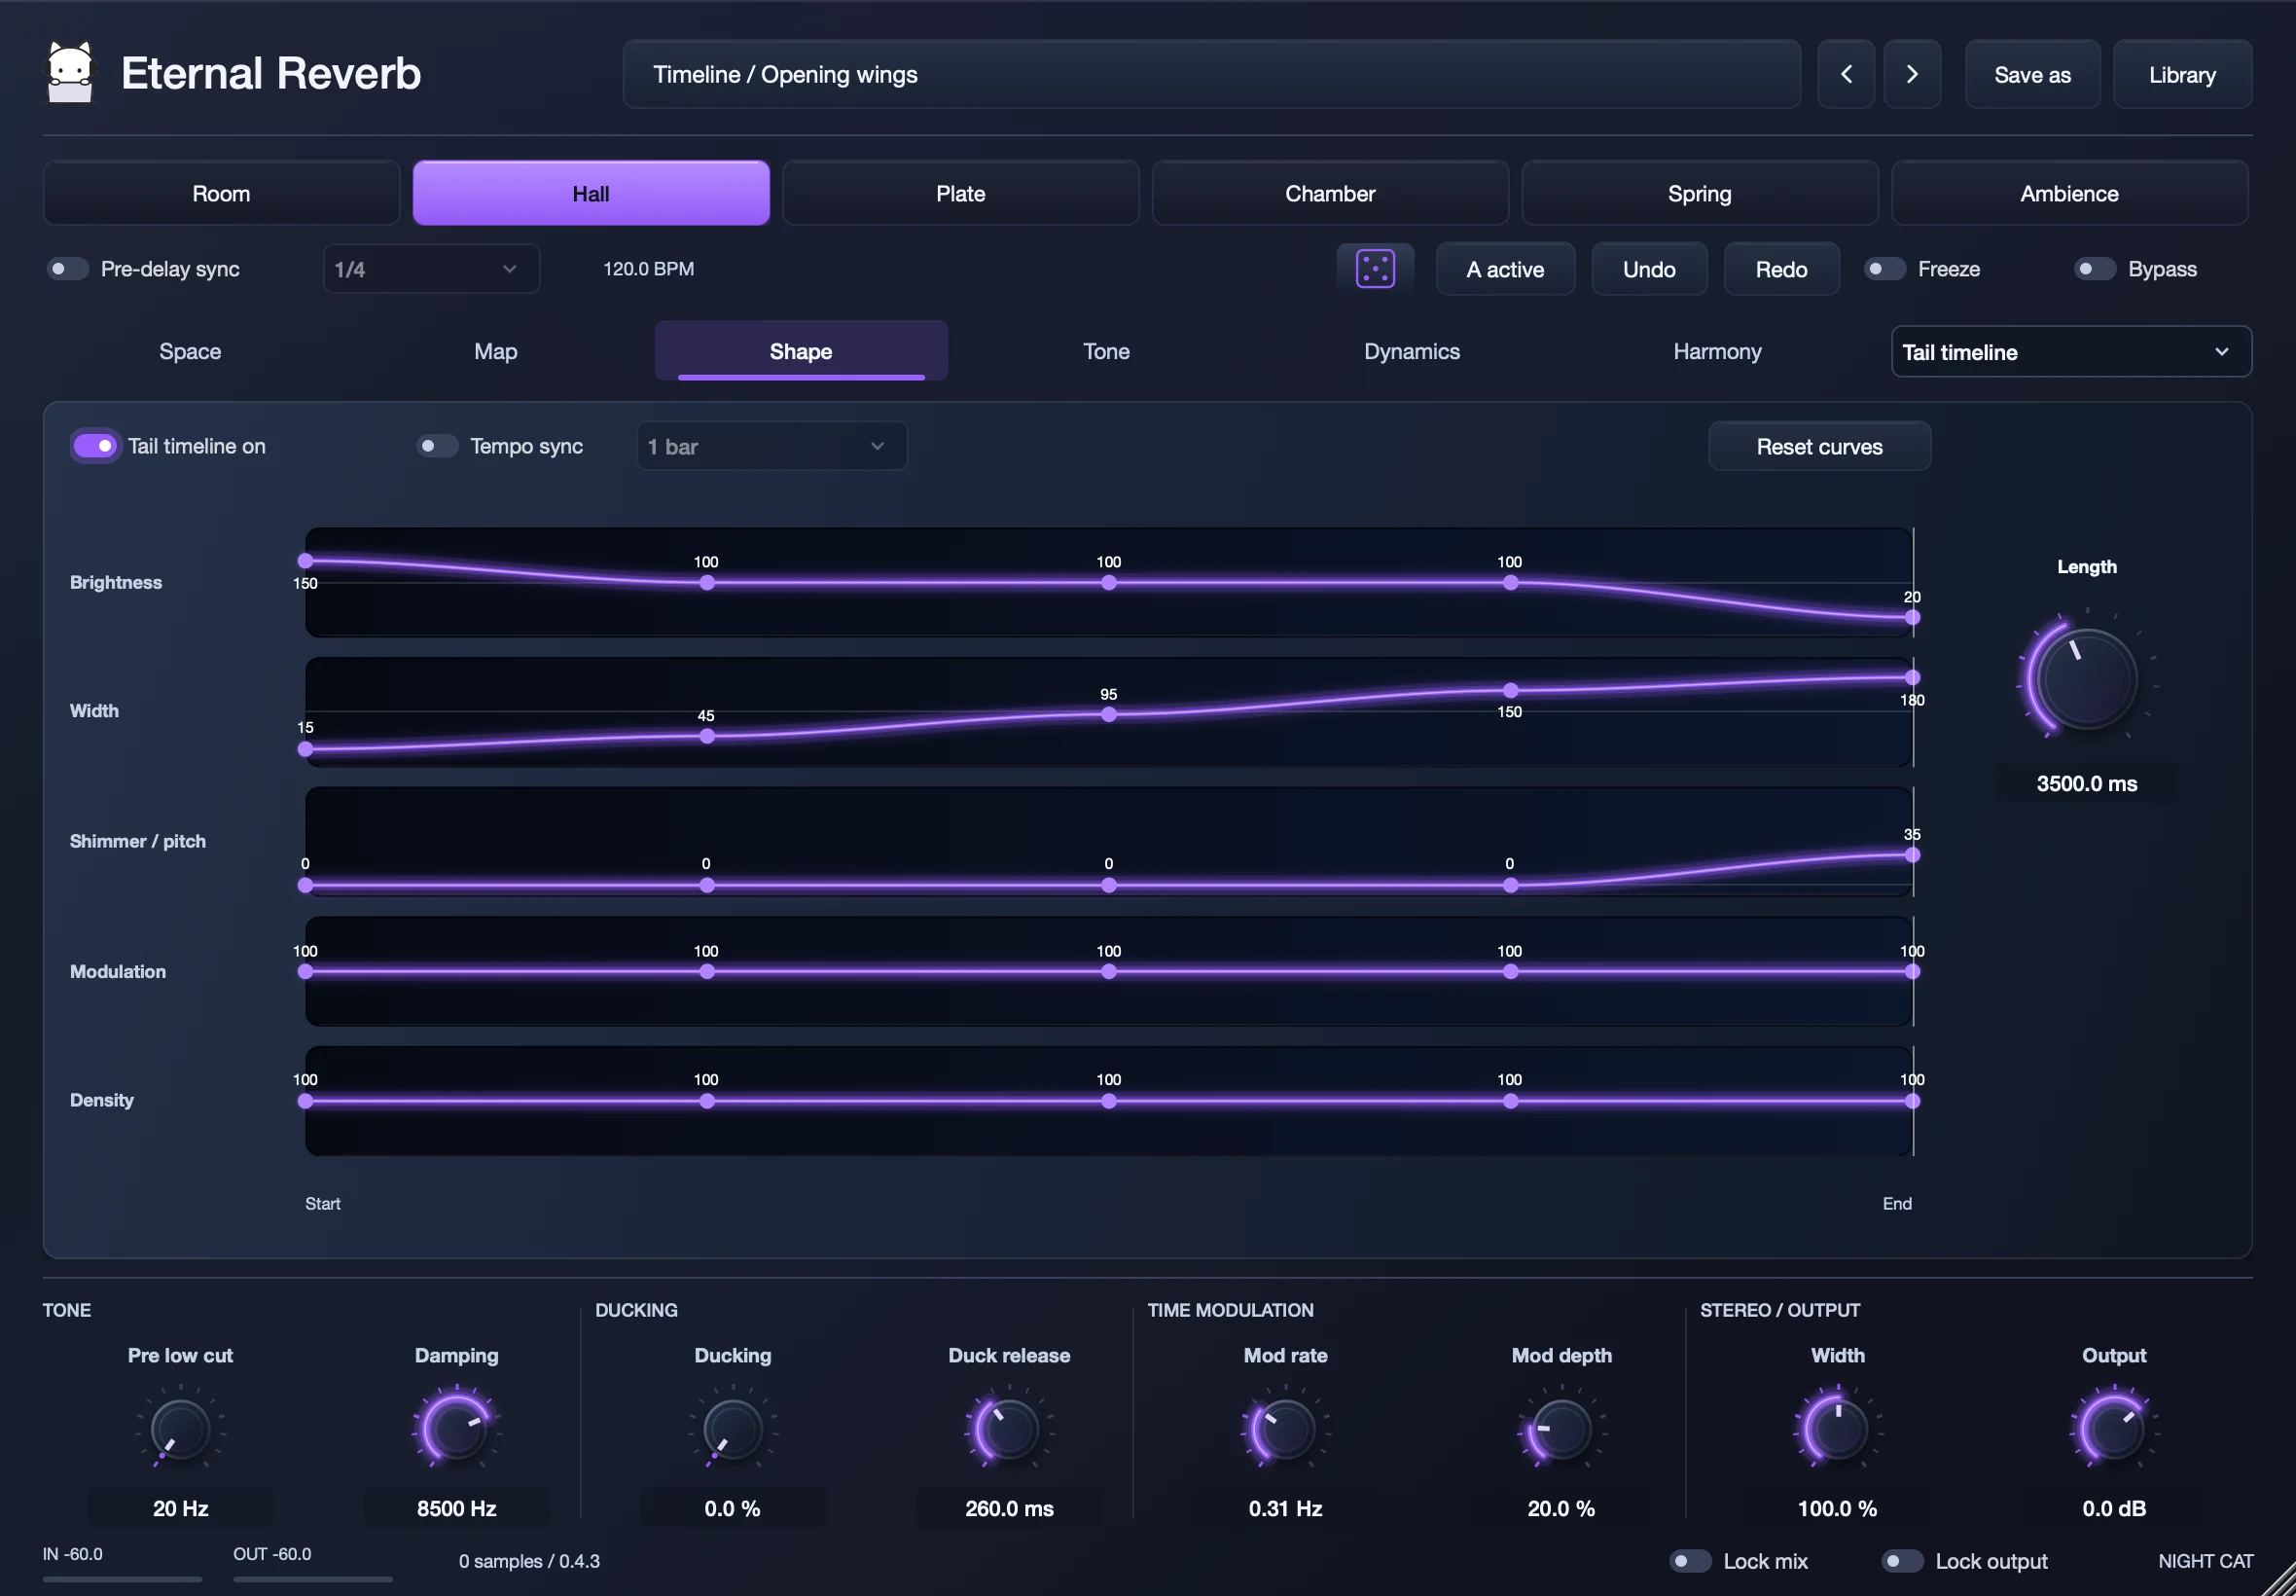Select the Chamber reverb type
Viewport: 2296px width, 1596px height.
pyautogui.click(x=1331, y=193)
